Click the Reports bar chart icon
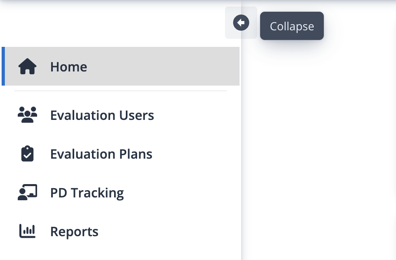 [27, 231]
